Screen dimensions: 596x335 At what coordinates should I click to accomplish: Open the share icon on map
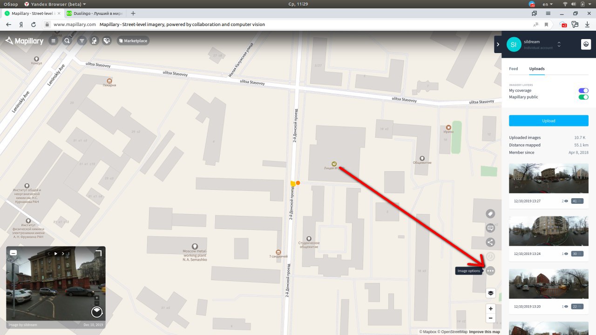(x=490, y=242)
